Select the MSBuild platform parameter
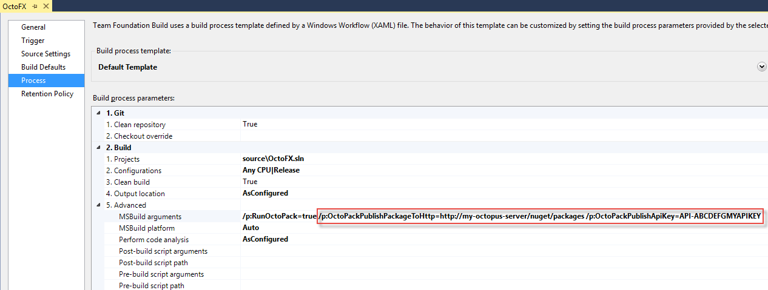Viewport: 768px width, 290px height. click(147, 228)
